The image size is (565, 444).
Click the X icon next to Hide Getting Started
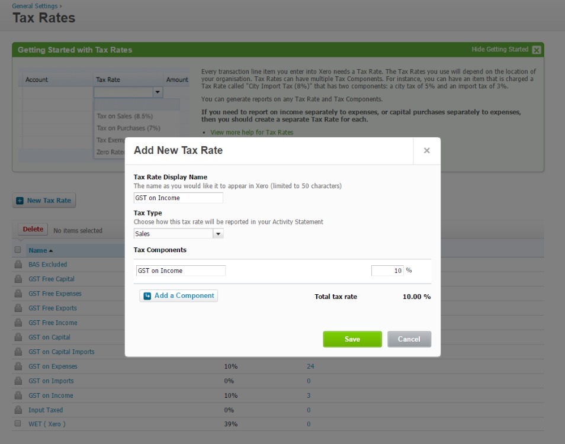click(536, 50)
